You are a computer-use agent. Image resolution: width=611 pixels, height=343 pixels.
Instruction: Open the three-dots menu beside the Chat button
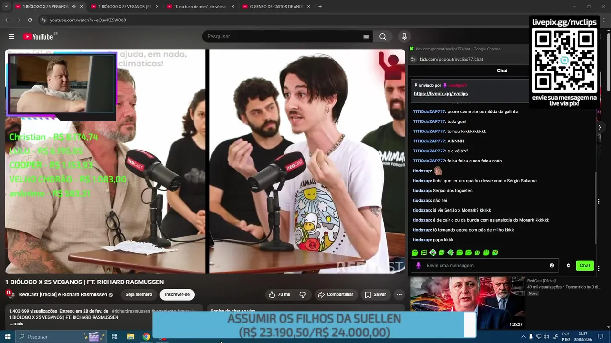coord(599,268)
